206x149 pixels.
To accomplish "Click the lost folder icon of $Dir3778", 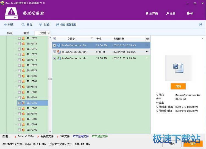I will [23, 65].
